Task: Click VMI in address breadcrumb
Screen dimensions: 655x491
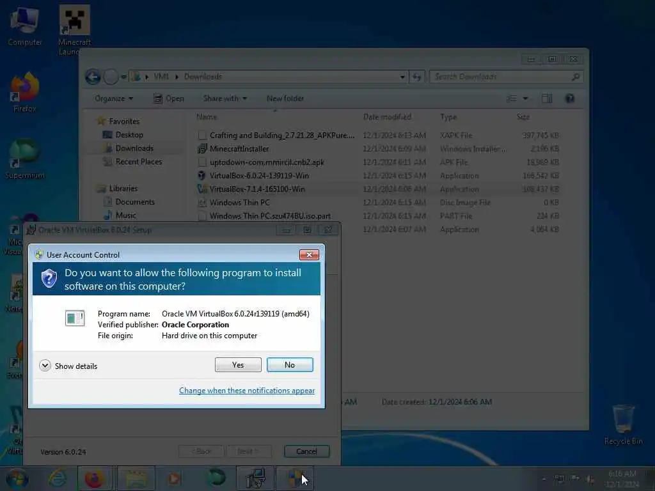Action: tap(161, 77)
